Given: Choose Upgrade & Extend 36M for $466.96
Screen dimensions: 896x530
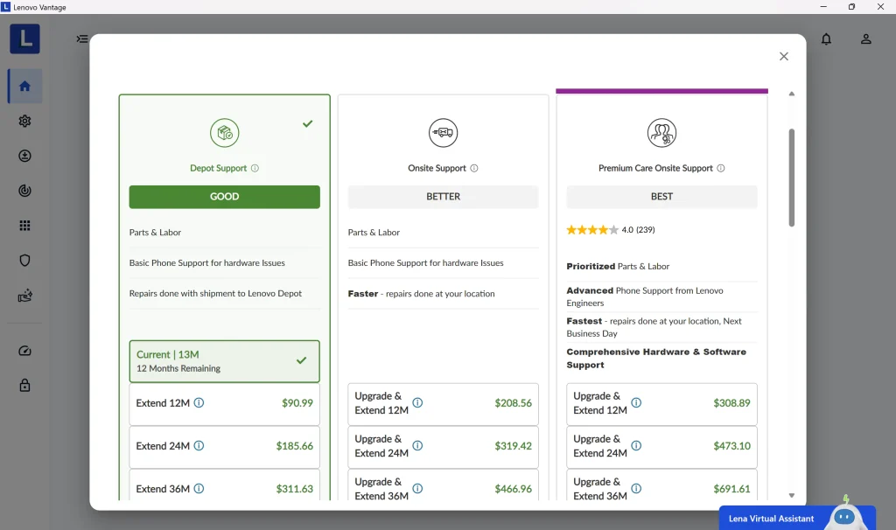Looking at the screenshot, I should coord(444,485).
